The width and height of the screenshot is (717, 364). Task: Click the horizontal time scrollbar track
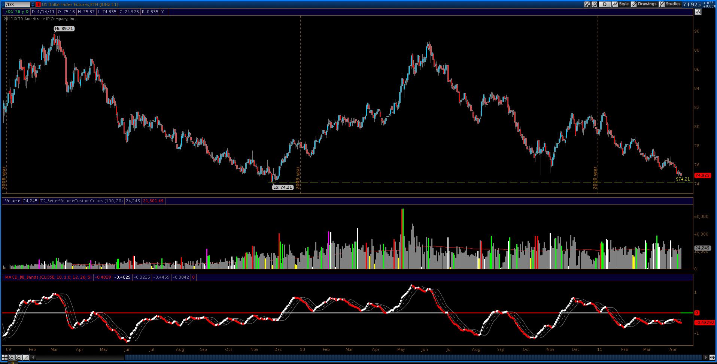[369, 357]
